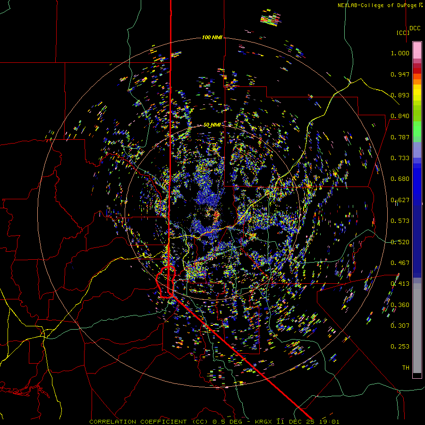Image resolution: width=425 pixels, height=425 pixels.
Task: Click the KRGX station identifier
Action: click(x=264, y=422)
